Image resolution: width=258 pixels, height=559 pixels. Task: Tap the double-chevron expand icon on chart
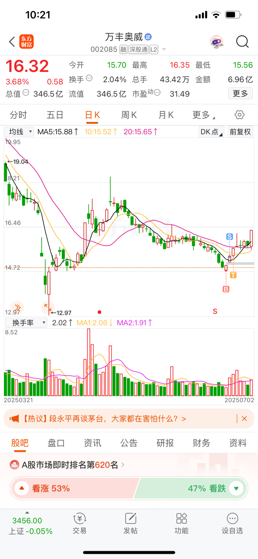[17, 307]
